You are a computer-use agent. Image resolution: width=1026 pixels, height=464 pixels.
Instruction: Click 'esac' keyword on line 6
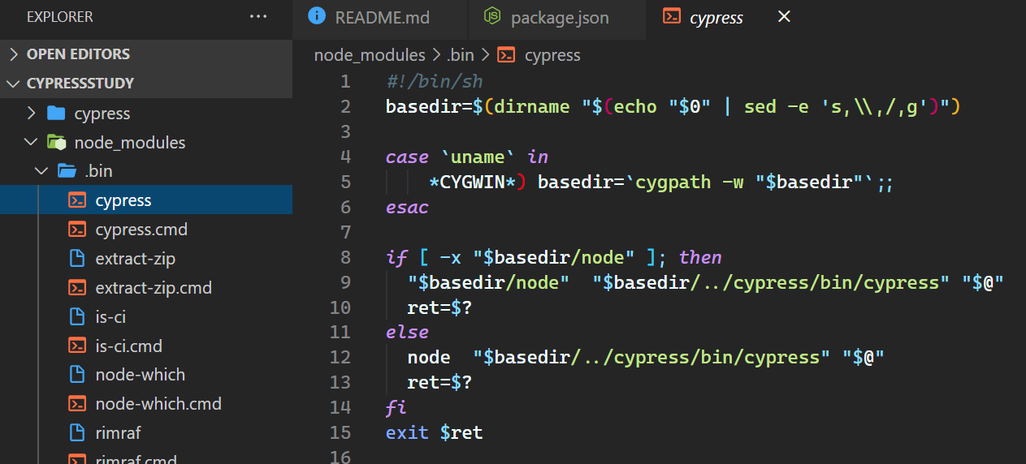coord(407,207)
